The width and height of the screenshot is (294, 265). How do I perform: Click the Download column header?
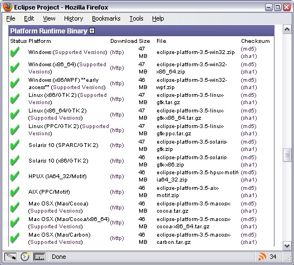click(124, 41)
